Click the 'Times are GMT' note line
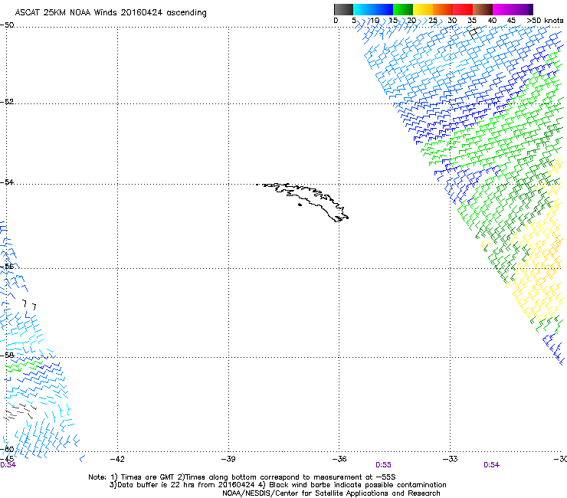Viewport: 567px width, 498px height. [242, 477]
